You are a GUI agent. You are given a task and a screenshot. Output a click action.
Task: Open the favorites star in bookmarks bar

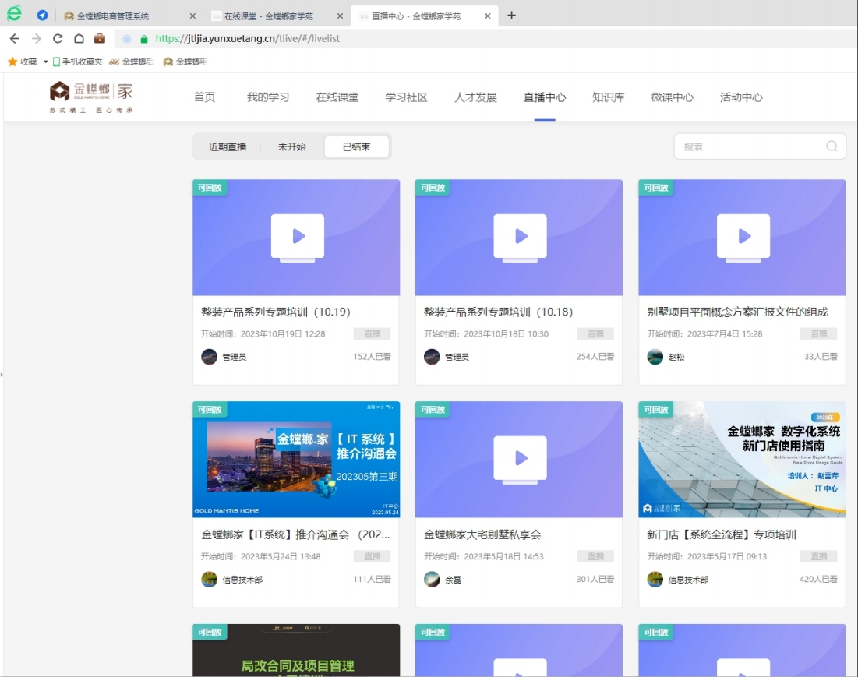(12, 62)
